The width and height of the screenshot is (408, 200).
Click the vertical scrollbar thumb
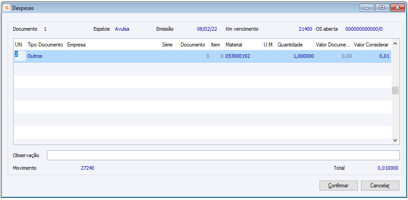395,90
